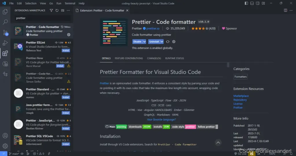
Task: Install the Prettier Now extension
Action: point(60,66)
